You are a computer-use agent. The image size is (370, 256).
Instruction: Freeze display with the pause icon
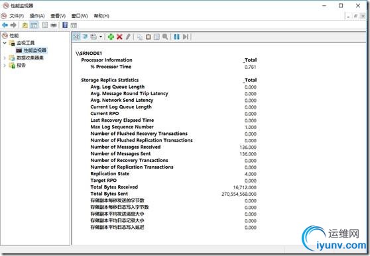pos(176,37)
